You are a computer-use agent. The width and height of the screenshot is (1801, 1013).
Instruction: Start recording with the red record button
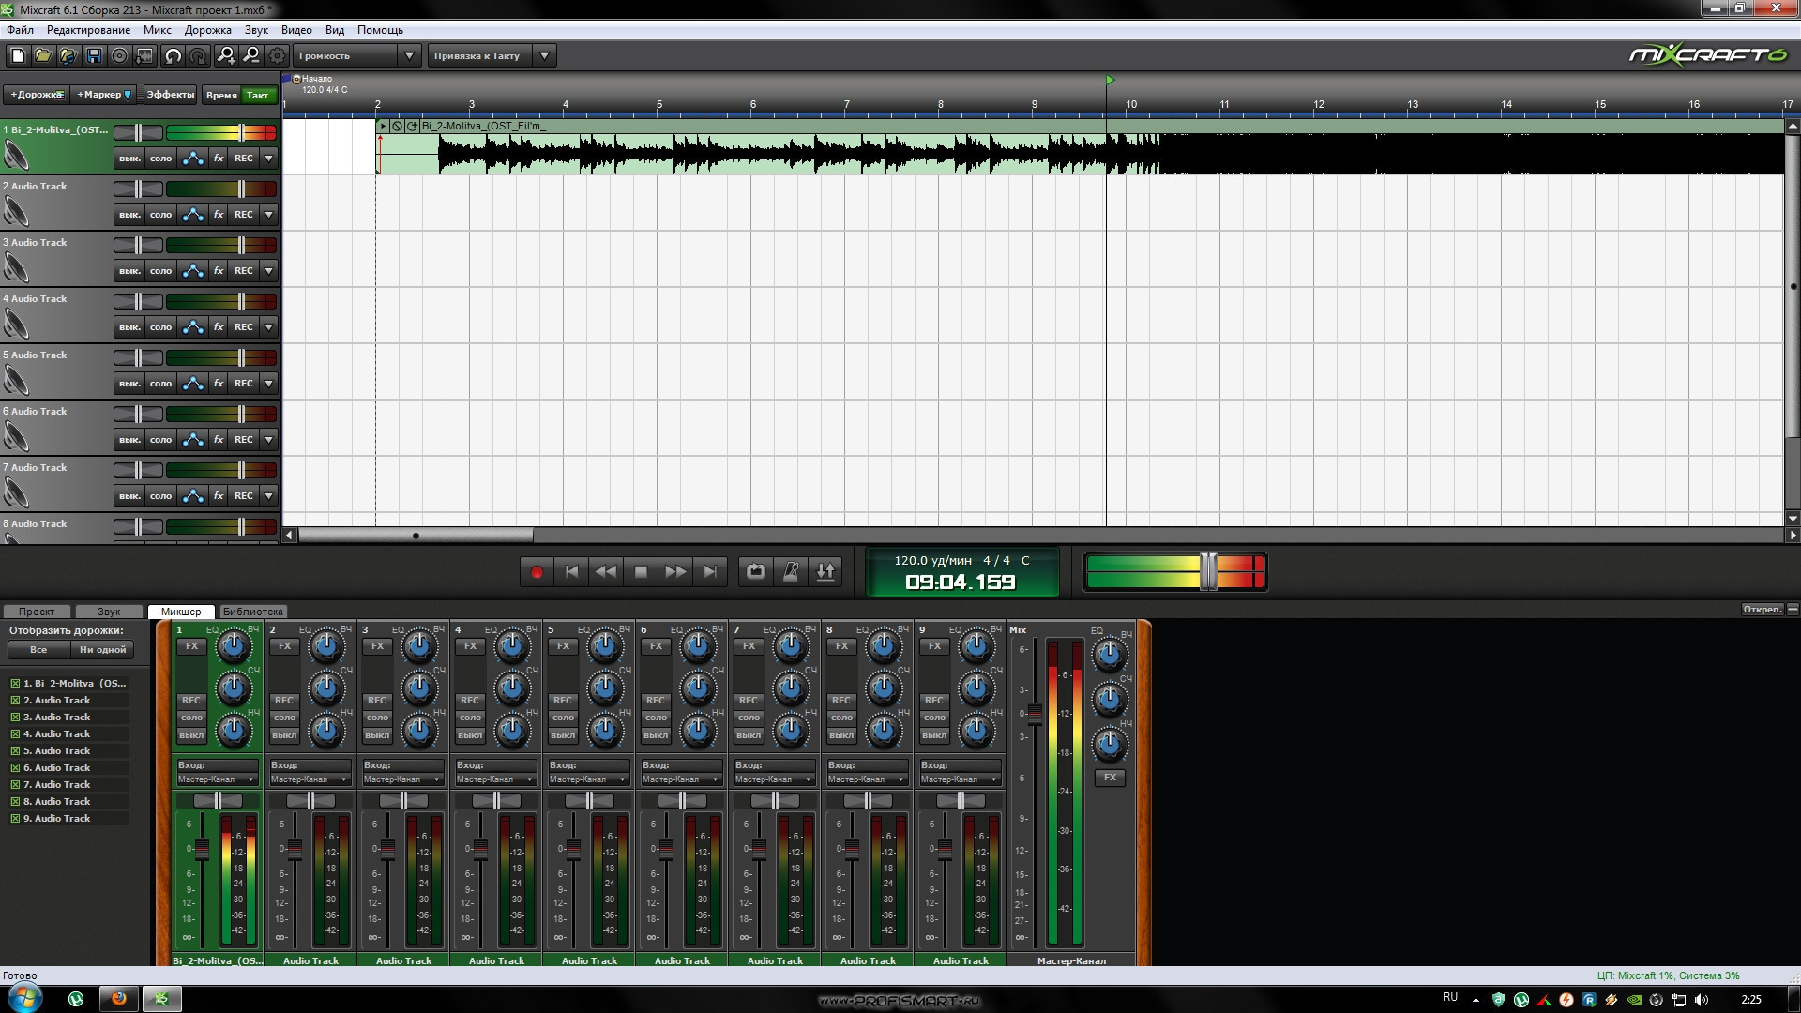[x=537, y=571]
